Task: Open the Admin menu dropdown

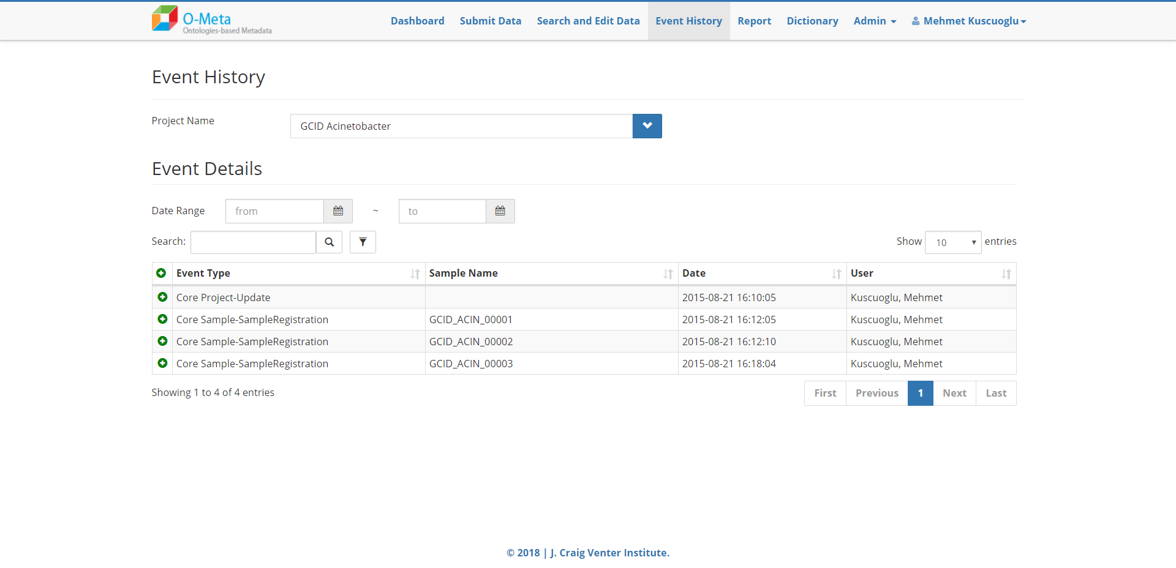Action: [875, 21]
